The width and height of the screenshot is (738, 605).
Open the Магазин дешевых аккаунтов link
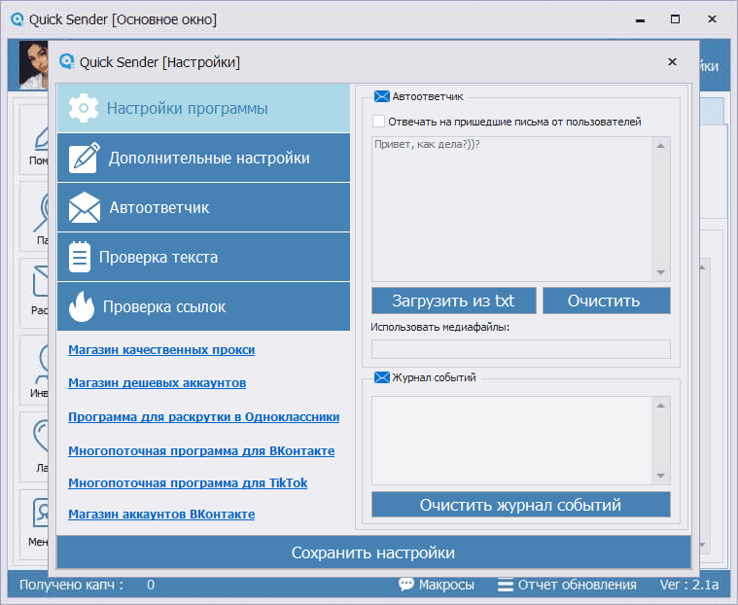158,383
